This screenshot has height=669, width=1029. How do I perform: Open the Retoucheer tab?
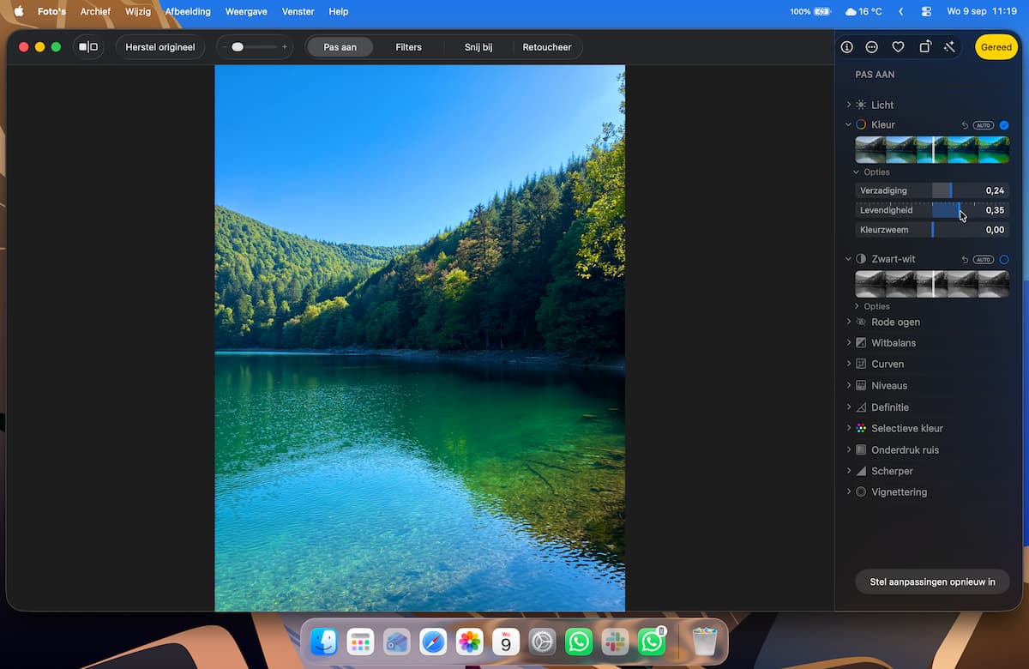[x=547, y=47]
